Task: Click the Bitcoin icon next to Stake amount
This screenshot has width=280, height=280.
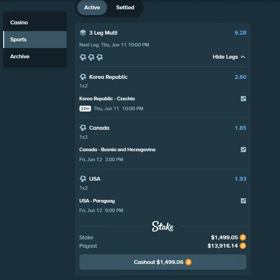Action: point(243,237)
